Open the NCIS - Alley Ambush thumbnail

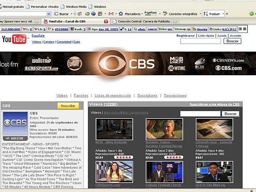click(x=114, y=129)
